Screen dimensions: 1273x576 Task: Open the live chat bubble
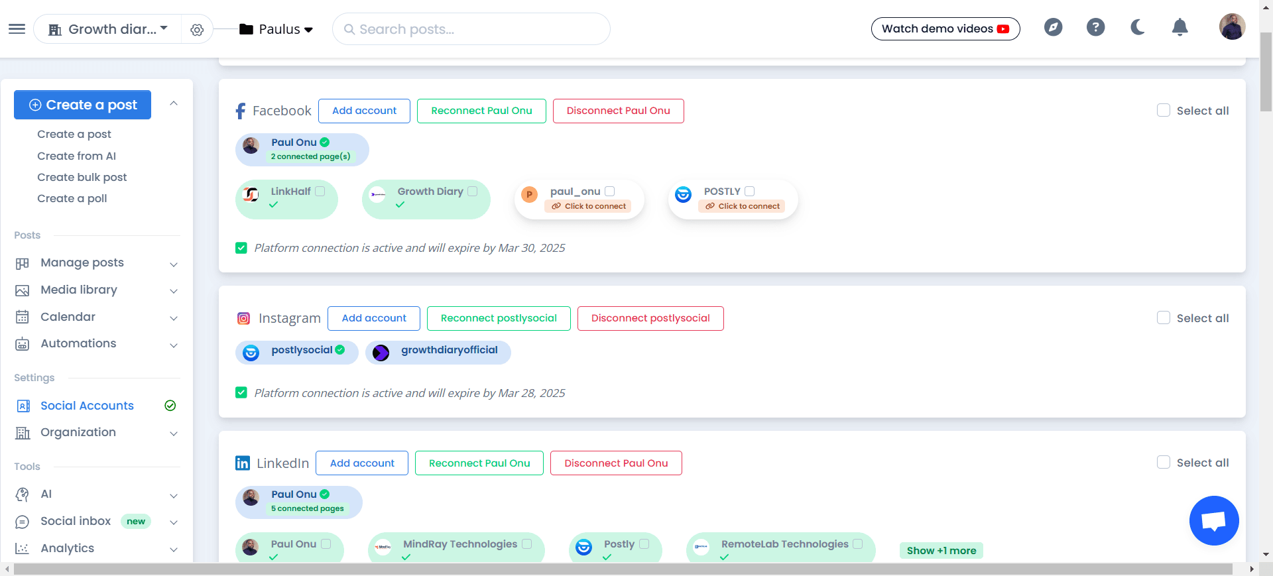click(x=1214, y=520)
